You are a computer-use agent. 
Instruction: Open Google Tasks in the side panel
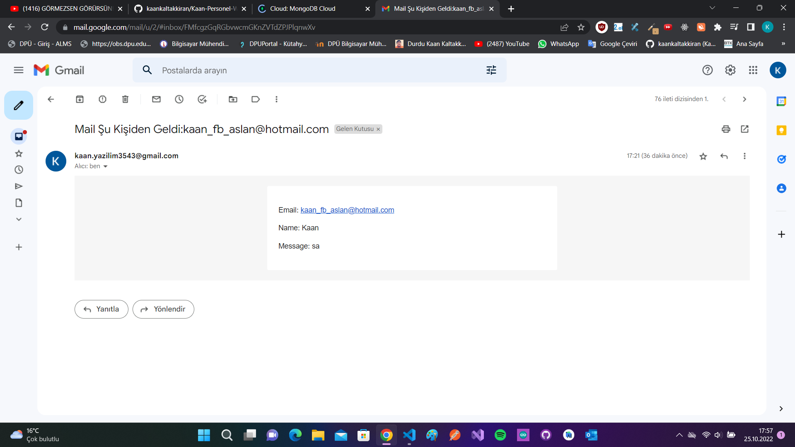(x=781, y=159)
